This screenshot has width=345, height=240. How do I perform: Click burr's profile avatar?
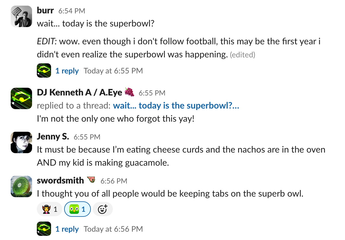(x=21, y=16)
